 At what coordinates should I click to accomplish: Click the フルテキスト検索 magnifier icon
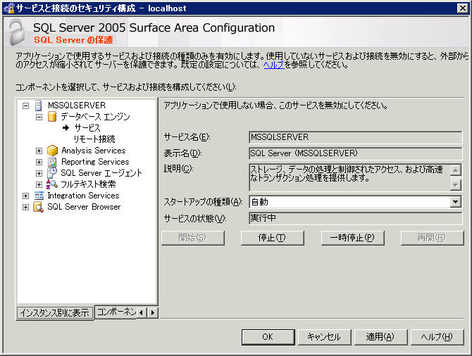(x=51, y=184)
